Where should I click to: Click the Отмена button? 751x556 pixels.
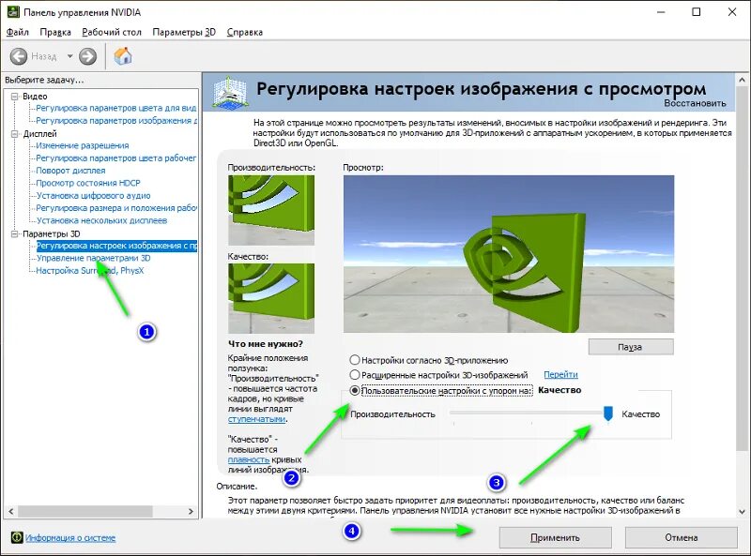682,538
